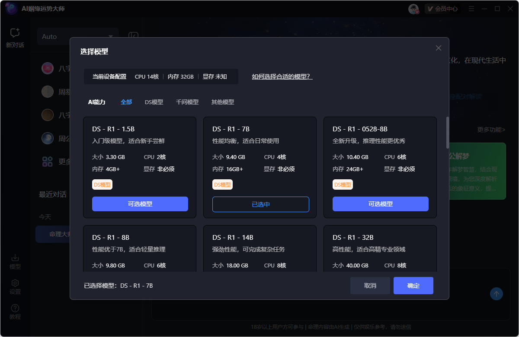Open the 模型 download icon in sidebar
The image size is (519, 337).
[15, 258]
